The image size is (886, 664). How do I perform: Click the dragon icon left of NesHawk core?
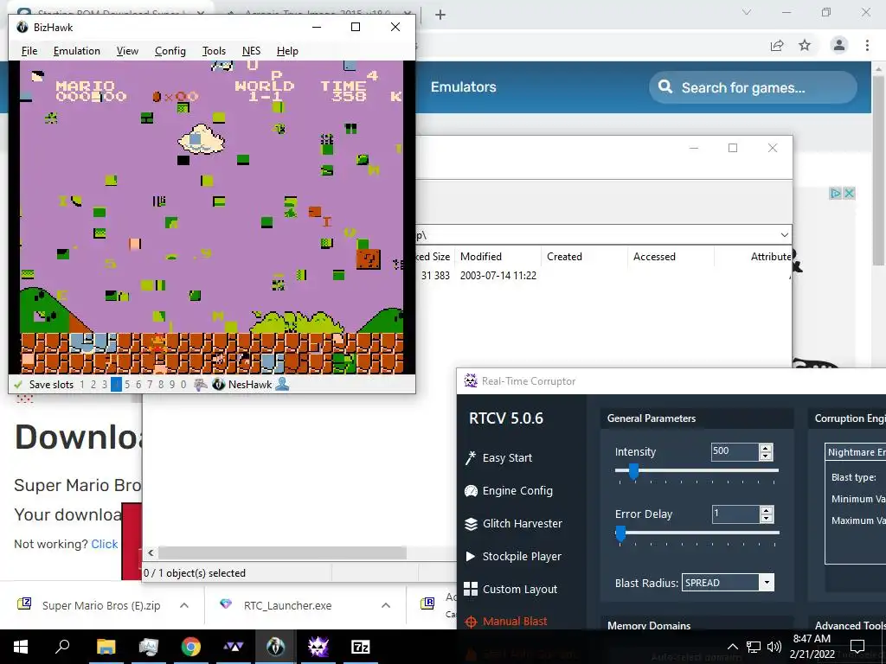click(x=201, y=385)
